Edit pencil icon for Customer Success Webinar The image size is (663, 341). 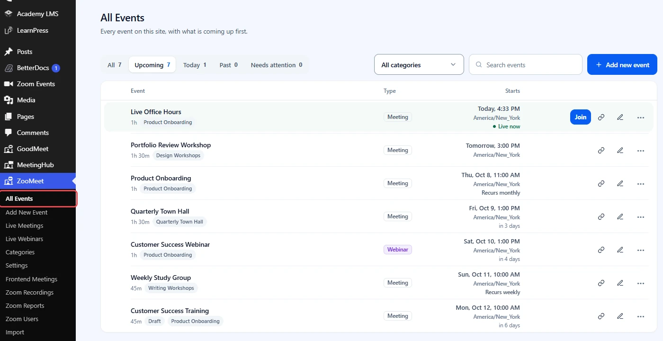(x=620, y=250)
